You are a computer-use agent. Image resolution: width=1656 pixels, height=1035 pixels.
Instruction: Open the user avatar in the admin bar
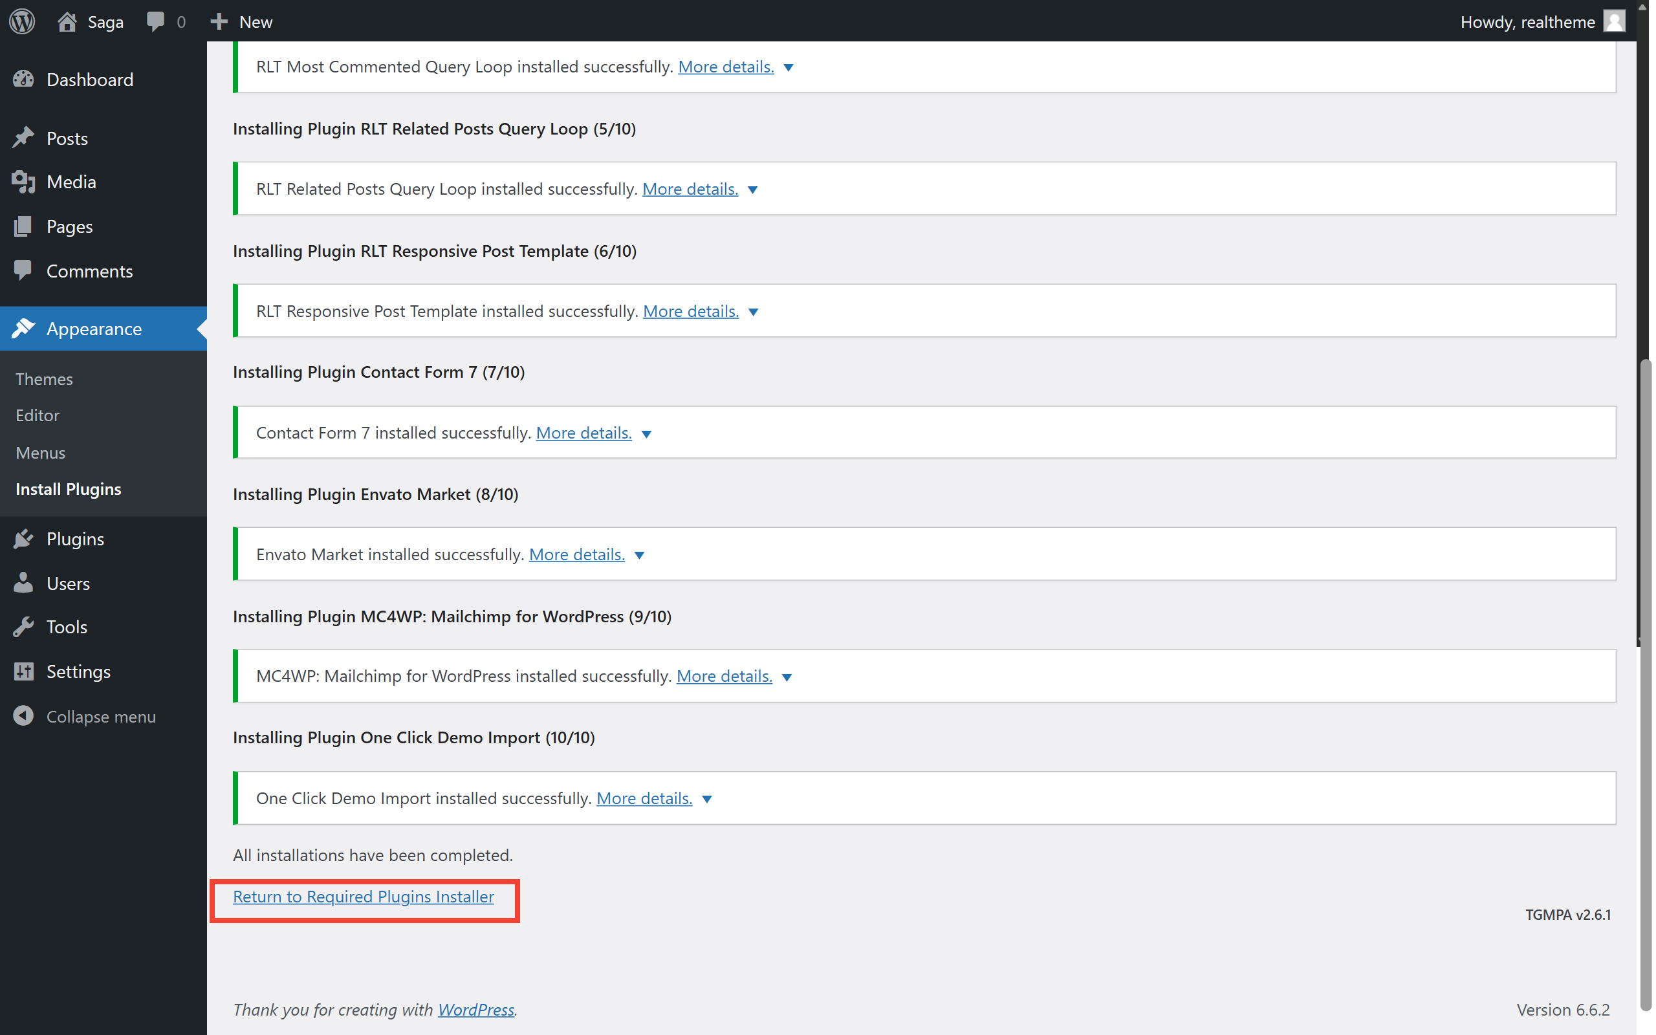(x=1613, y=21)
